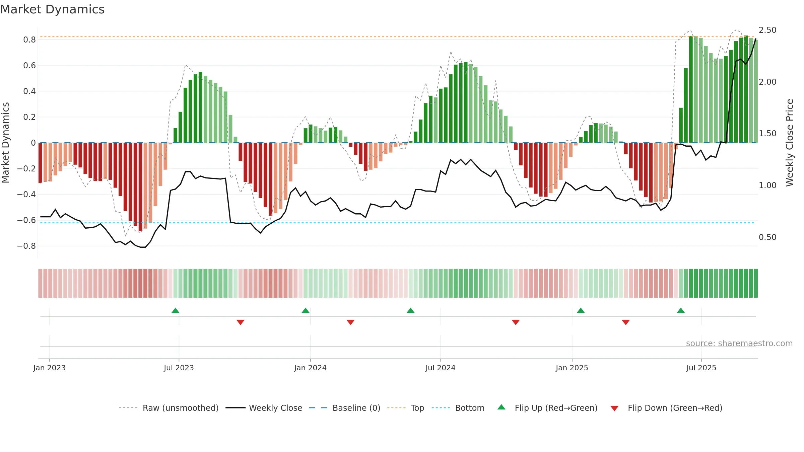Select the flip-up marker just after Jan 2025

581,310
